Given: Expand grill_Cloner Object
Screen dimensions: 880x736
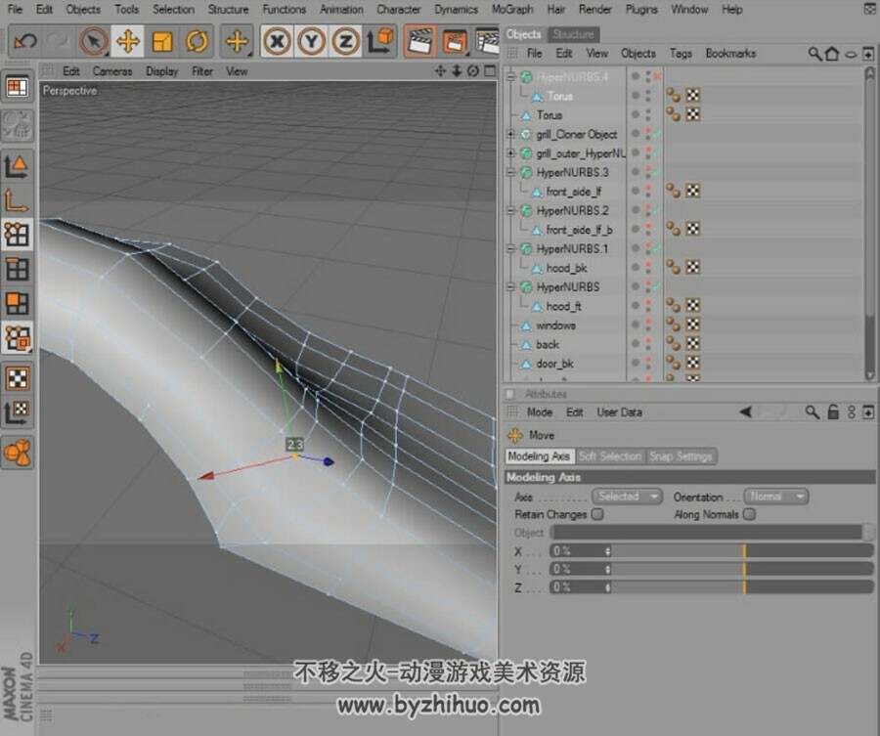Looking at the screenshot, I should [510, 134].
